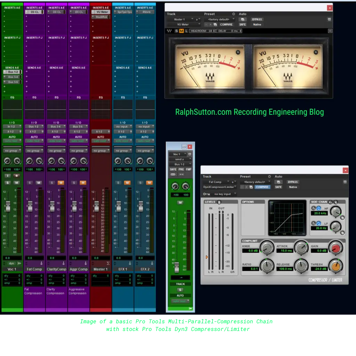Click the record enable button on Voc 1
The height and width of the screenshot is (356, 356).
[16, 176]
